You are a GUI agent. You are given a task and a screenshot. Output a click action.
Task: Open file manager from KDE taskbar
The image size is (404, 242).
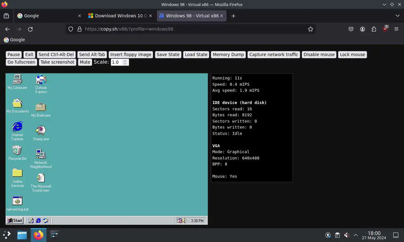pyautogui.click(x=22, y=235)
